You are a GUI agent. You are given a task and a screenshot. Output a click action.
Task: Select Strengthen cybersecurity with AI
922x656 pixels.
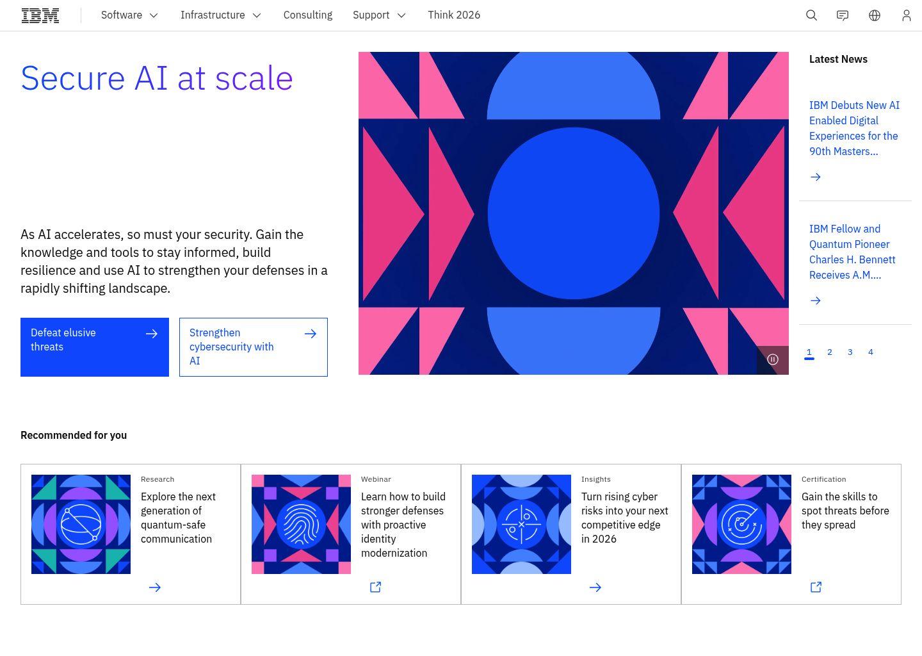click(x=254, y=347)
